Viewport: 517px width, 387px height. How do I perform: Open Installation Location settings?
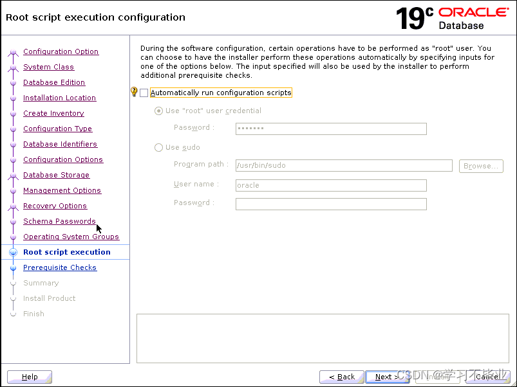click(x=59, y=98)
